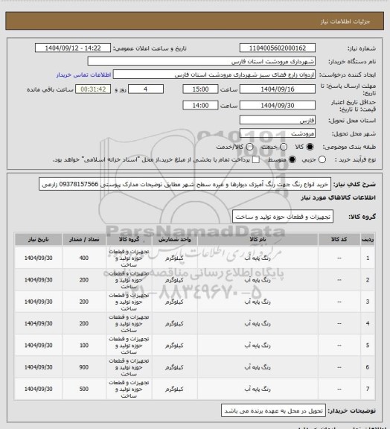Click the remaining days field showing 4
The width and height of the screenshot is (390, 429).
[x=146, y=89]
